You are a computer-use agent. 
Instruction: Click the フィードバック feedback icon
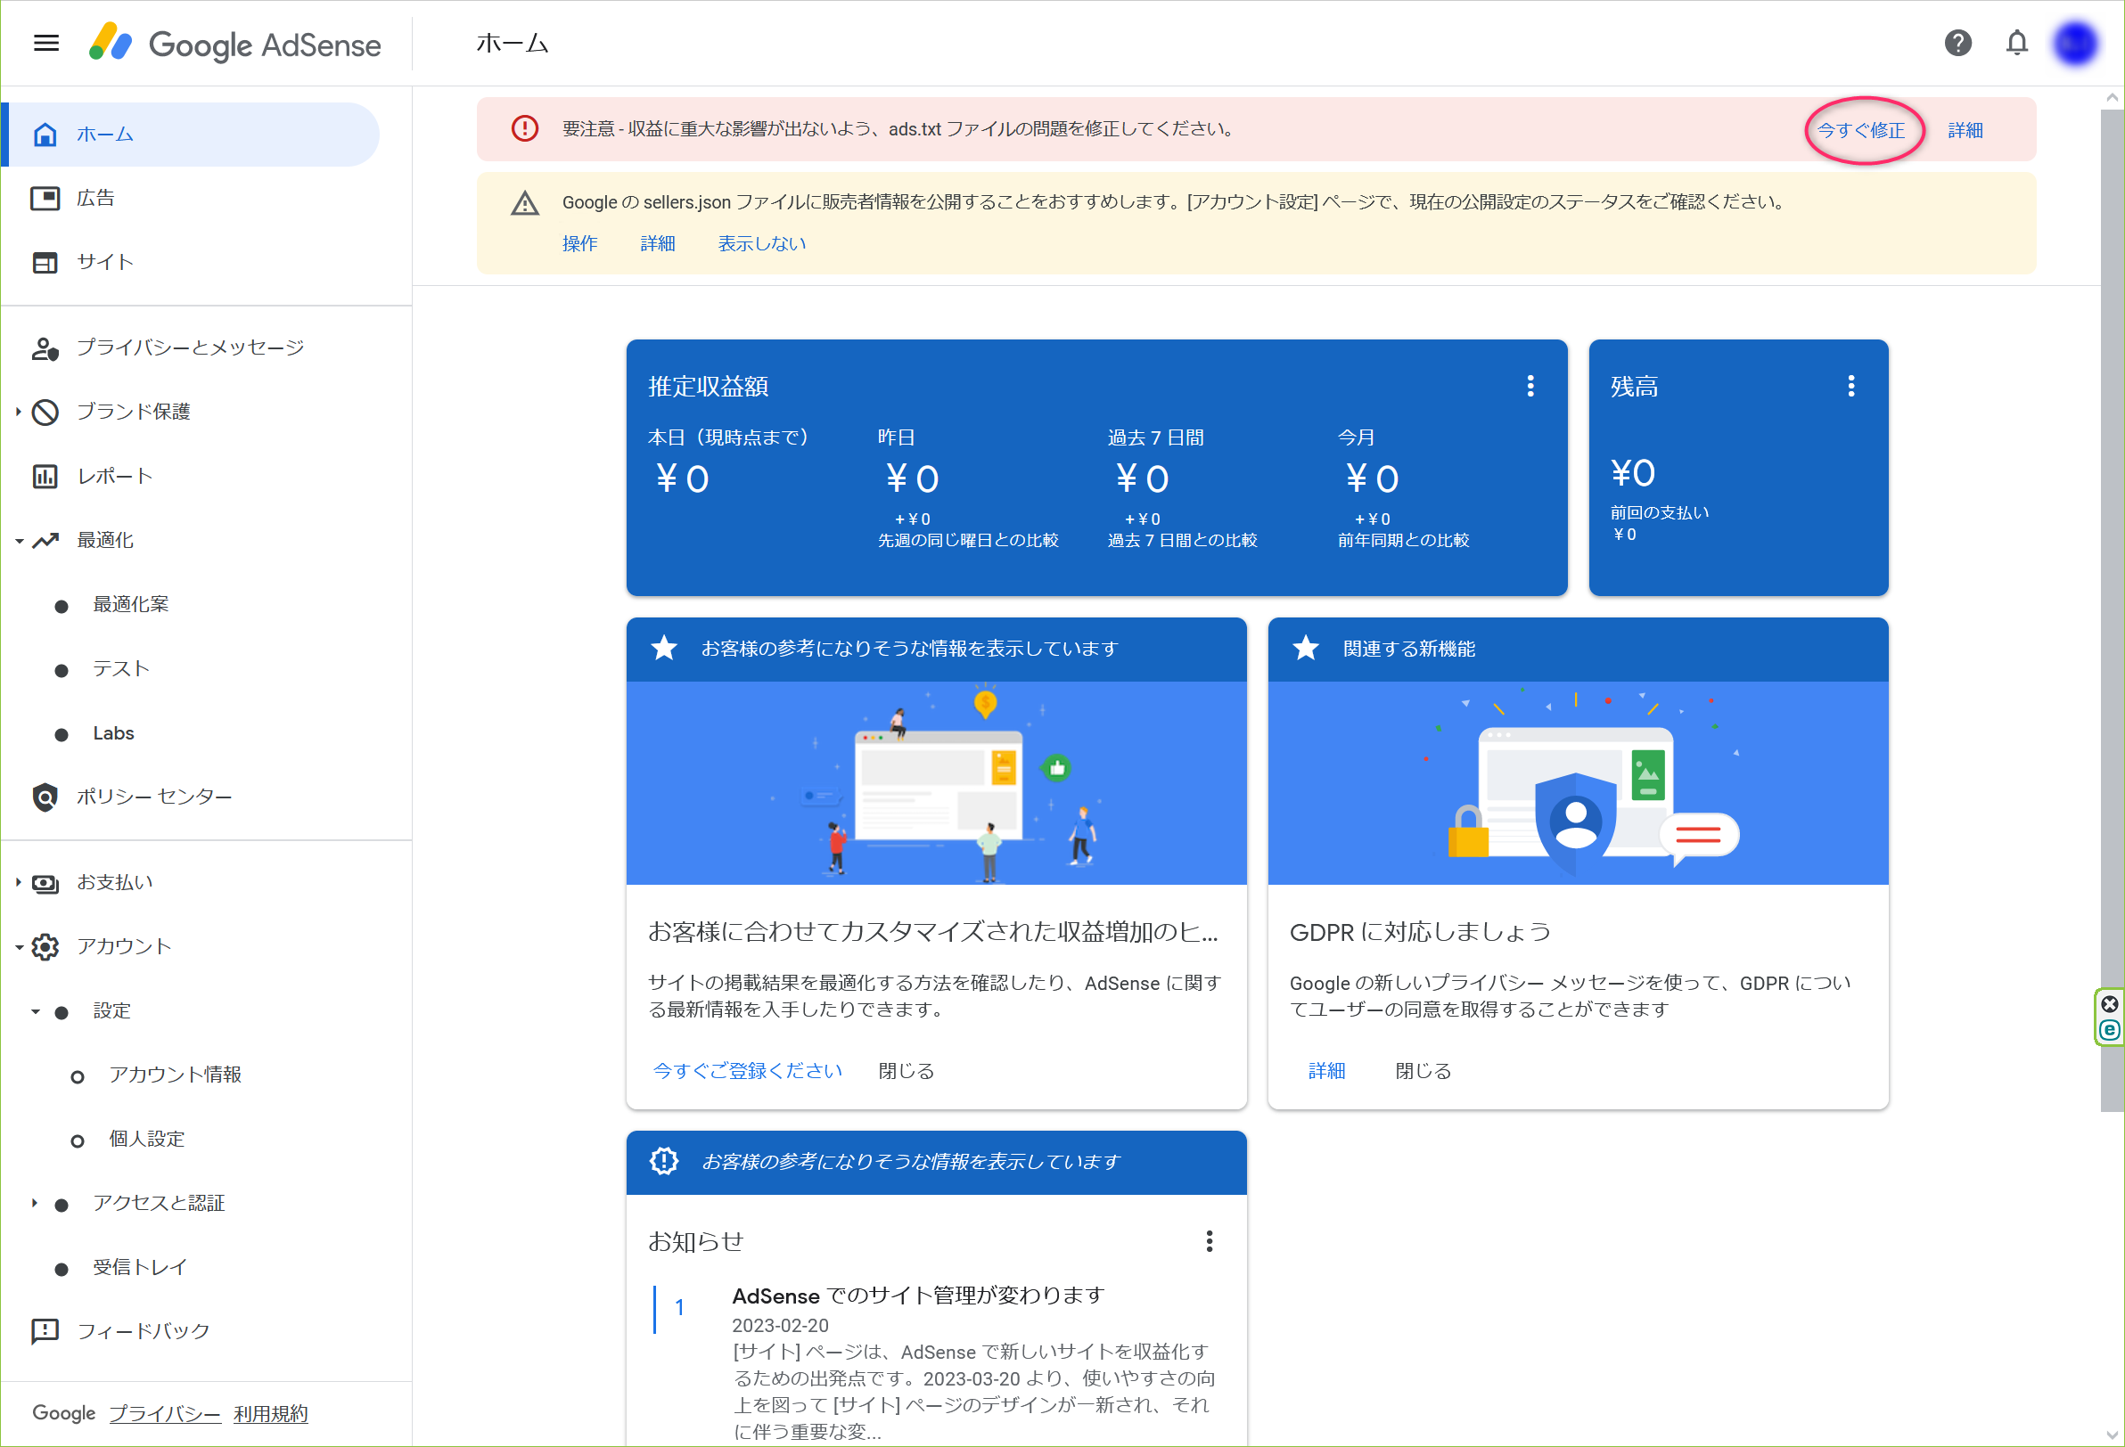pyautogui.click(x=45, y=1332)
